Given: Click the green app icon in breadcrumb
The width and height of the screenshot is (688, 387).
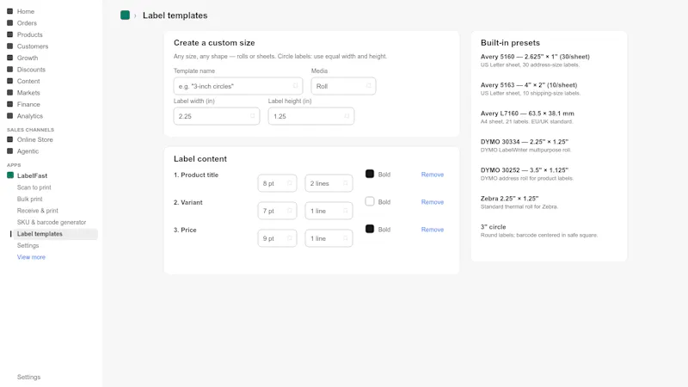Looking at the screenshot, I should click(x=125, y=15).
